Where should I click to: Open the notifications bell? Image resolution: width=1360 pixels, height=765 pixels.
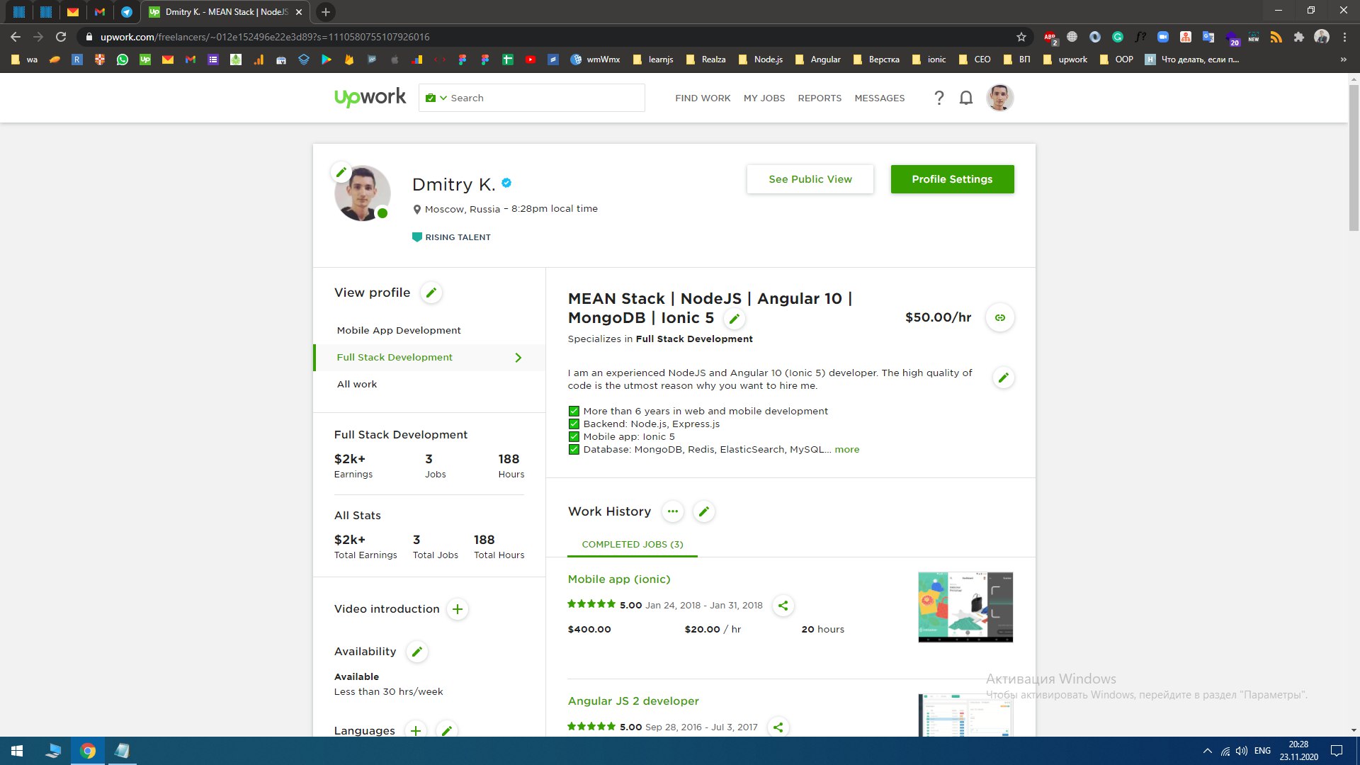966,98
